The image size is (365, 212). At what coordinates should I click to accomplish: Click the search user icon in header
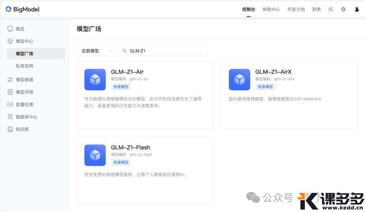pyautogui.click(x=331, y=9)
